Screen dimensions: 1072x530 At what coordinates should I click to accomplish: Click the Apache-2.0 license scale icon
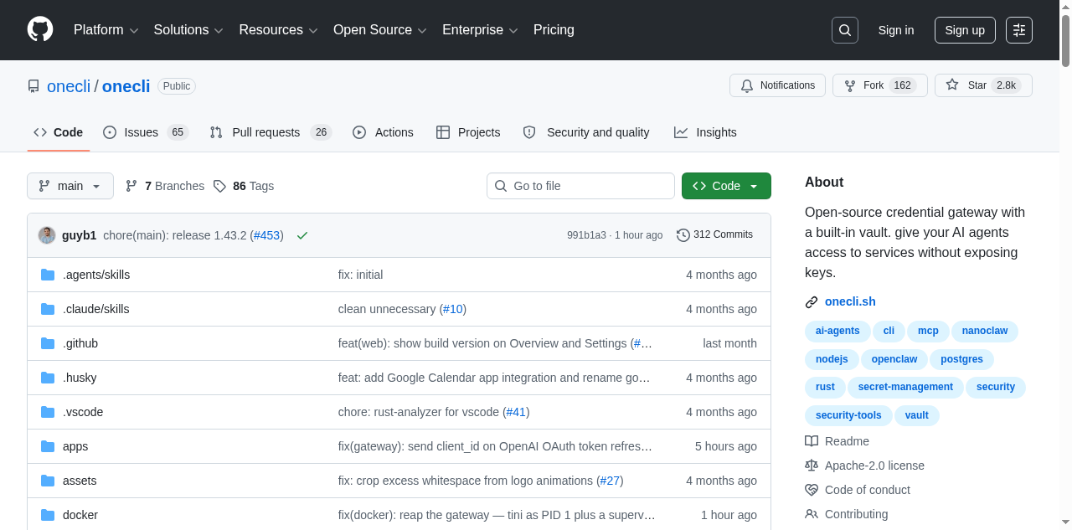coord(812,466)
